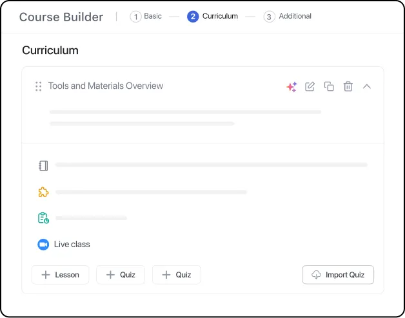Screen dimensions: 405x318
Task: Add a new Lesson
Action: coord(60,275)
